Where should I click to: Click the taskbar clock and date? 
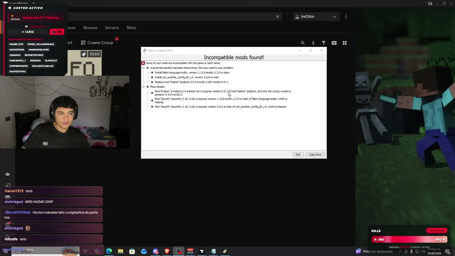pos(434,251)
